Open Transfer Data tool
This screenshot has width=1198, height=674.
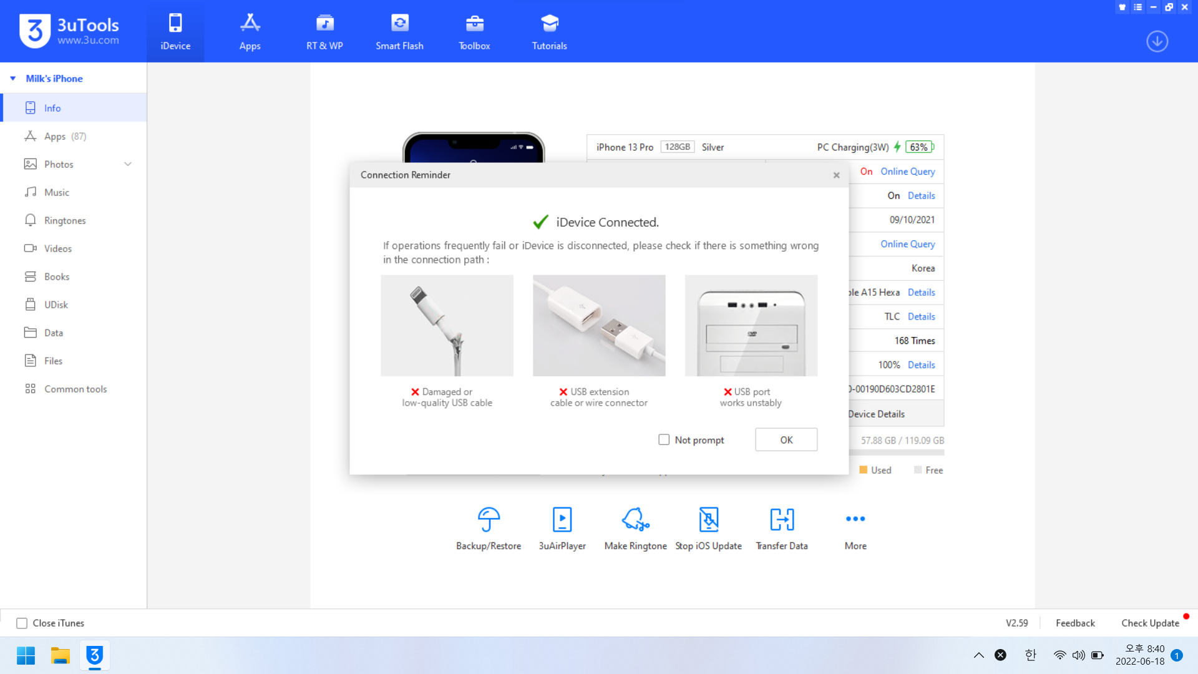[x=782, y=519]
